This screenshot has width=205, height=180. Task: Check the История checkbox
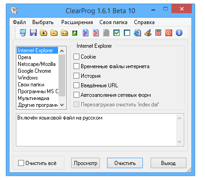pyautogui.click(x=76, y=76)
